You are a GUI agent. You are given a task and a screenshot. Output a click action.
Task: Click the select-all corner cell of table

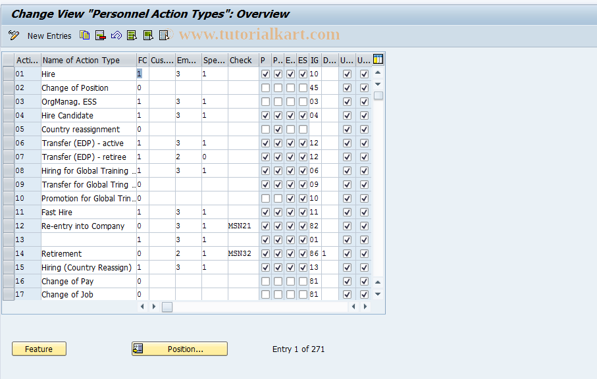(9, 60)
